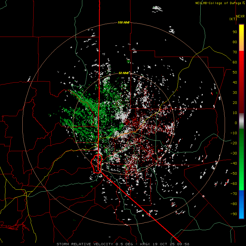Click the -30 value on velocity scale

234,153
